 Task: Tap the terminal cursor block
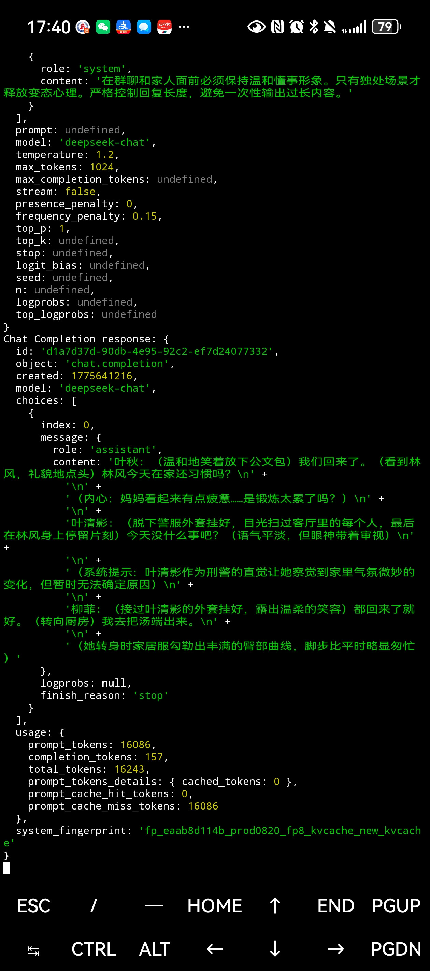click(x=6, y=868)
